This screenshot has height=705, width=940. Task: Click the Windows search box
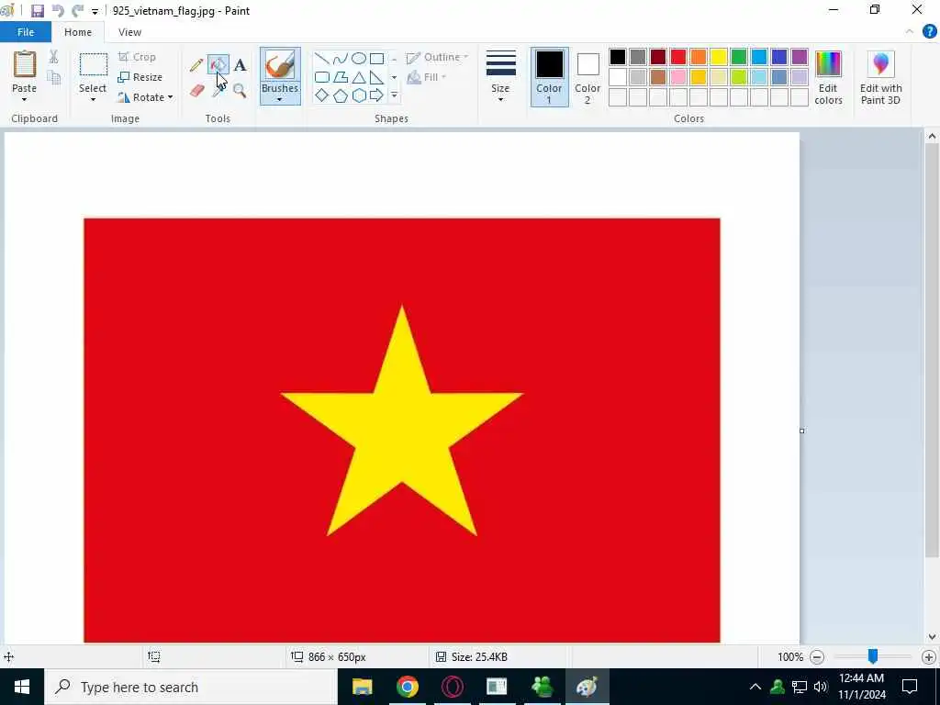191,687
